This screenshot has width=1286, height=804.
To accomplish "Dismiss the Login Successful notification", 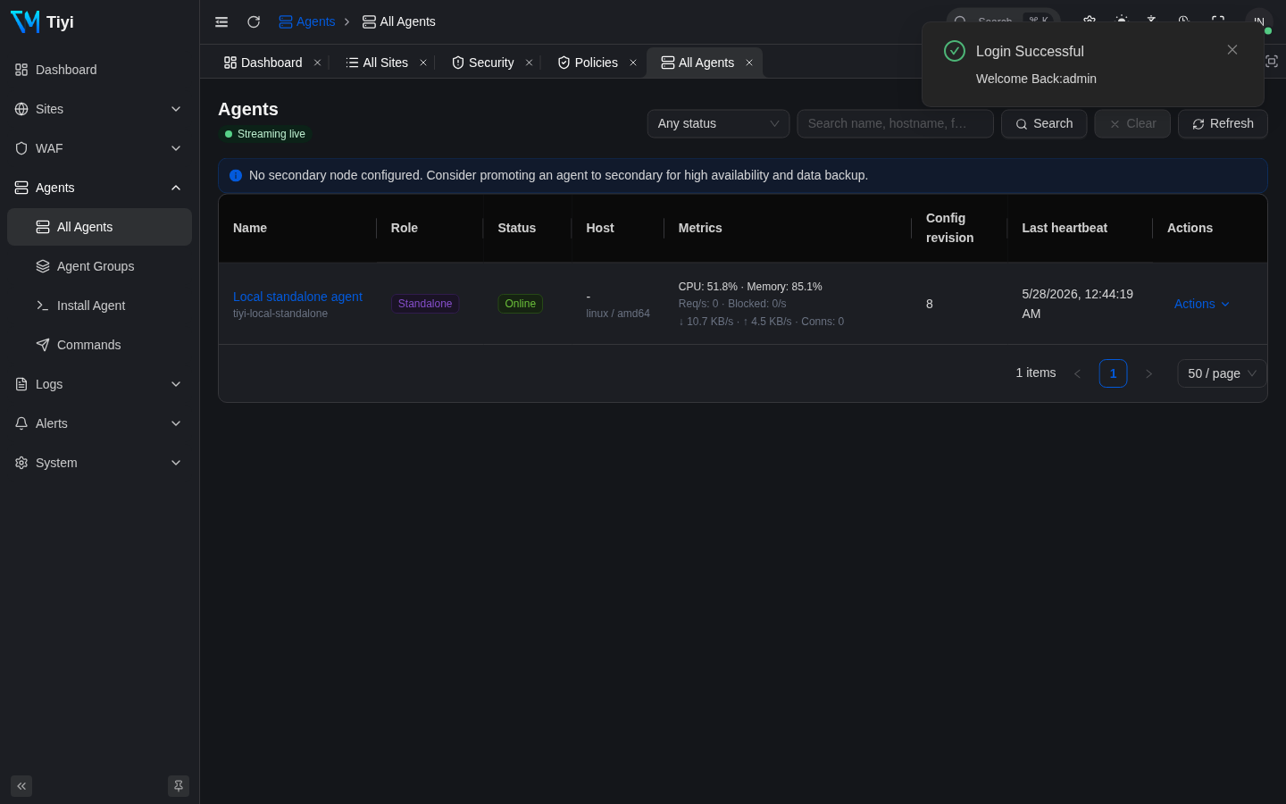I will (x=1232, y=50).
